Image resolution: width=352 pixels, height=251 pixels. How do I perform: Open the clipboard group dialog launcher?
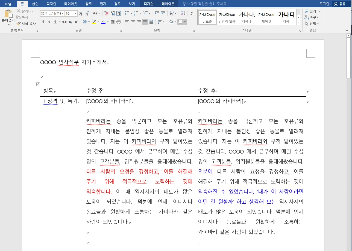(x=37, y=31)
